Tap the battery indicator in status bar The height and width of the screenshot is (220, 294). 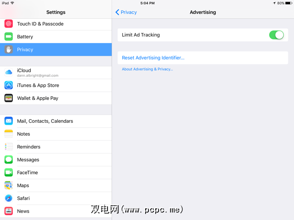tap(288, 3)
